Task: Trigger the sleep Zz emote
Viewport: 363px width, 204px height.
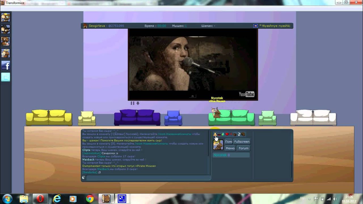Action: click(239, 134)
